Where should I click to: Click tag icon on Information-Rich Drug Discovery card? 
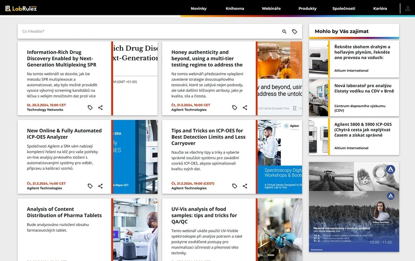coord(90,107)
